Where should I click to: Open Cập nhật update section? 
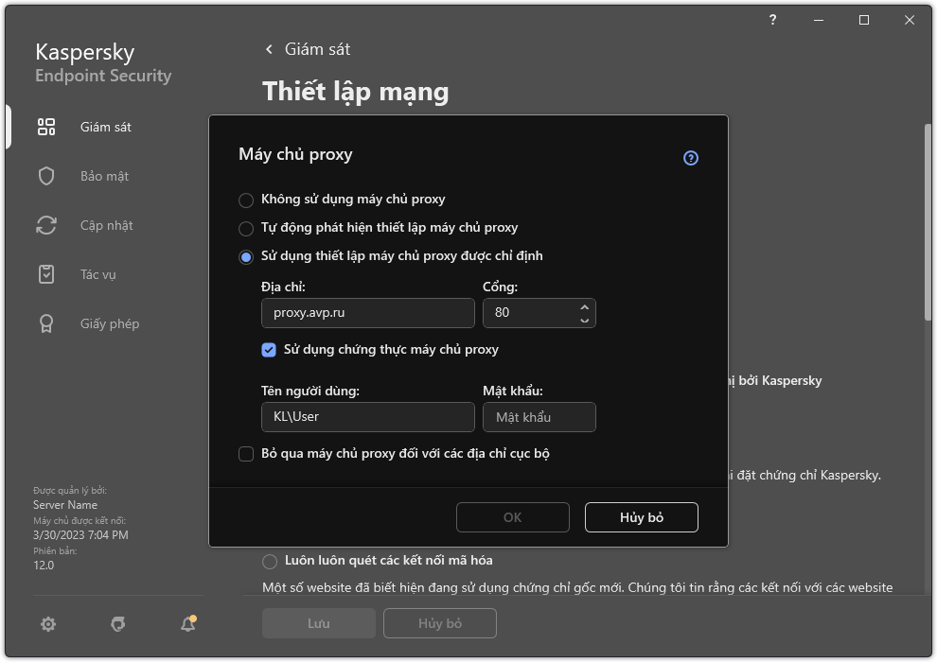click(x=45, y=224)
